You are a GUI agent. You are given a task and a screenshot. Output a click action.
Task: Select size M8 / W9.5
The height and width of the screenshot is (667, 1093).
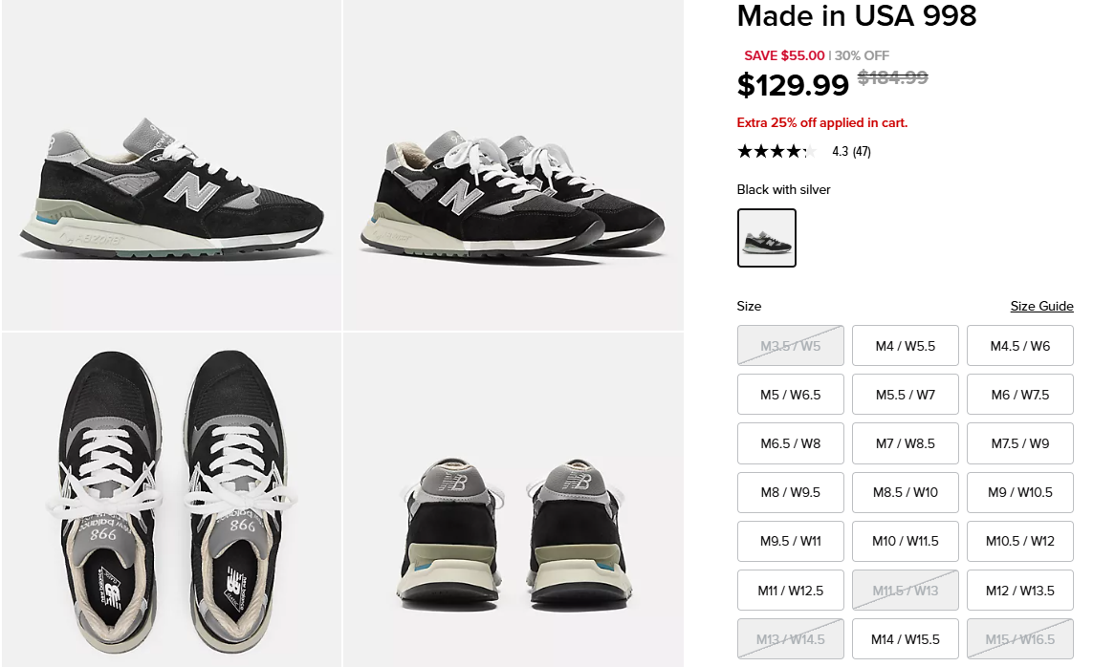pos(790,492)
